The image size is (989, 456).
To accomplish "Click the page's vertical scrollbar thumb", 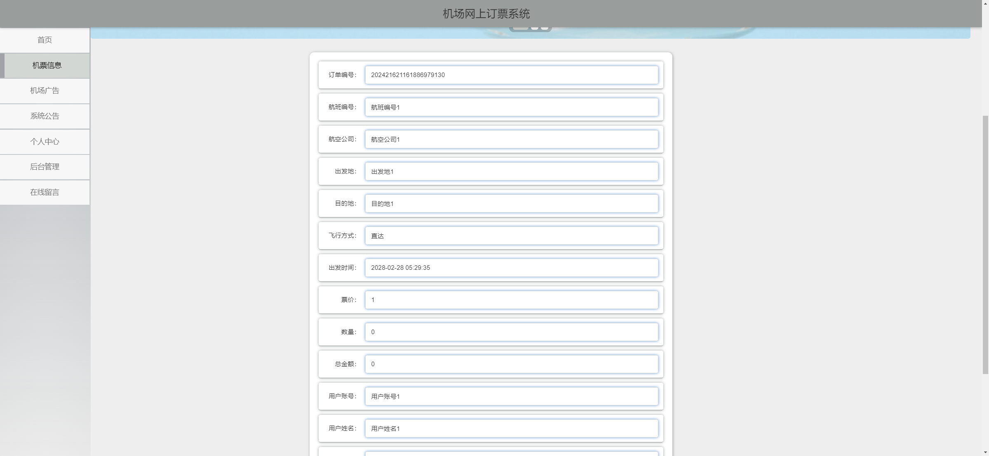I will (985, 245).
